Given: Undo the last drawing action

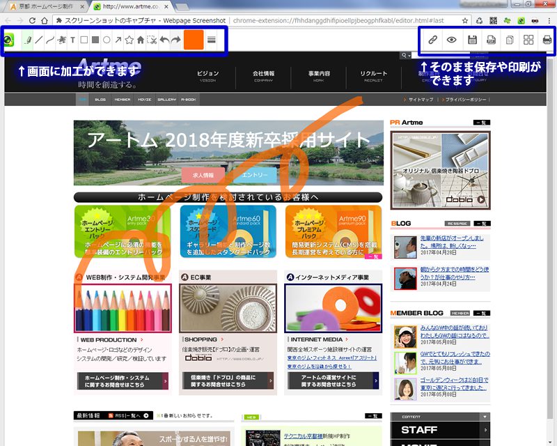Looking at the screenshot, I should 164,40.
